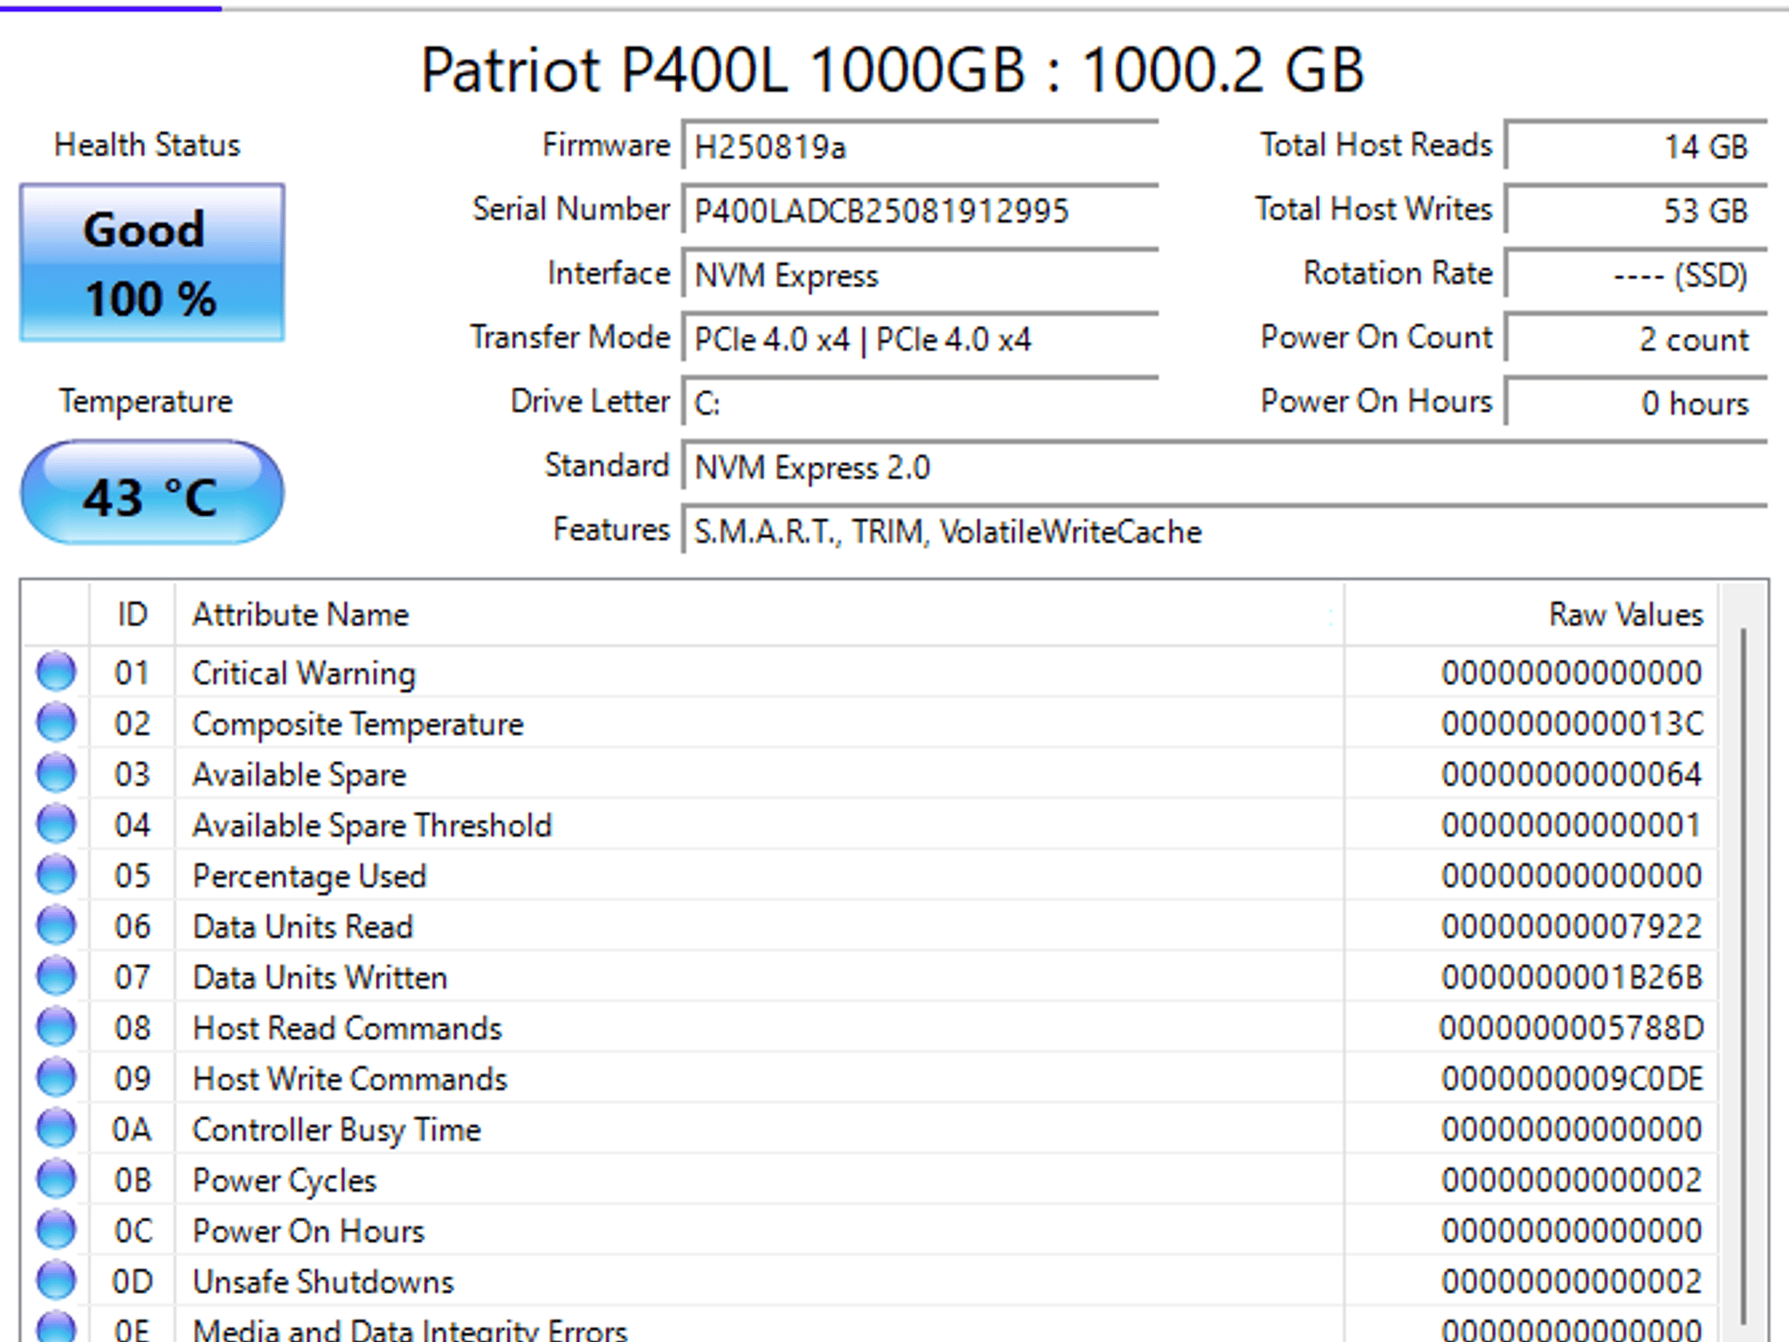Select the Controller Busy Time attribute name

pyautogui.click(x=336, y=1129)
